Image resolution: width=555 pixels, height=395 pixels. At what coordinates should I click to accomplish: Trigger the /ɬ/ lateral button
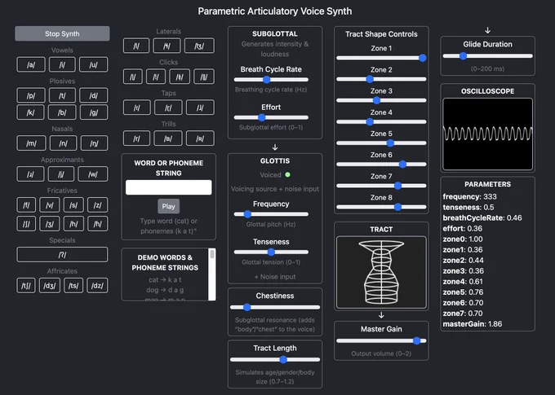coord(166,46)
